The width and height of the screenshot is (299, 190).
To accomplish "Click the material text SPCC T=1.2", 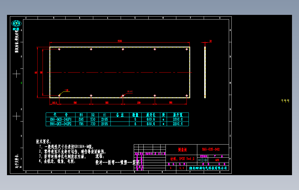I will [x=182, y=159].
